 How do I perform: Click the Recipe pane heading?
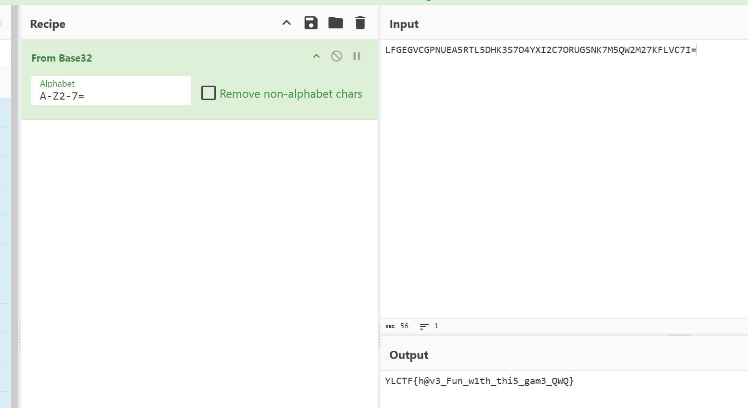coord(48,24)
